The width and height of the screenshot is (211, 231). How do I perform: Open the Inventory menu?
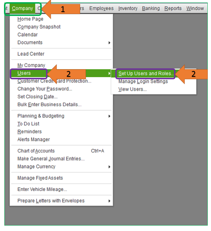pyautogui.click(x=128, y=8)
